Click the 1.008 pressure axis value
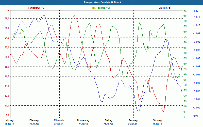 tap(196, 42)
